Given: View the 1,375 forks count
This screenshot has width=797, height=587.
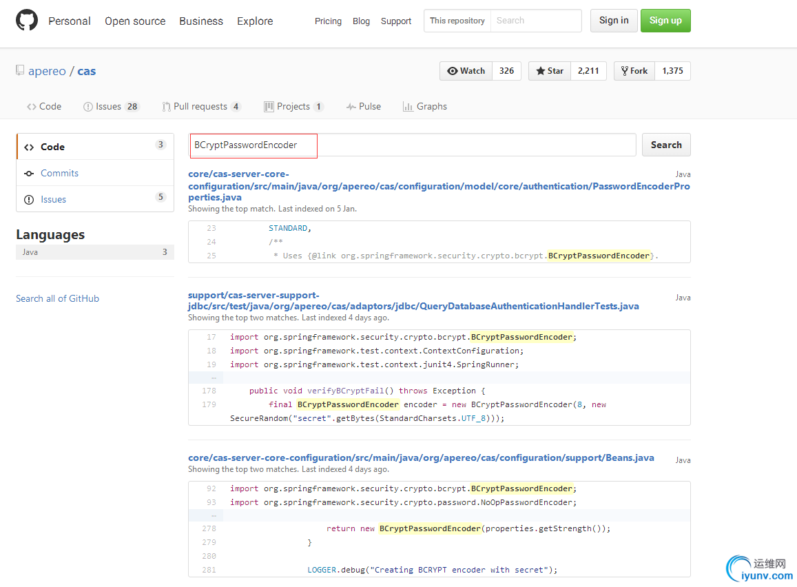Looking at the screenshot, I should (x=672, y=71).
